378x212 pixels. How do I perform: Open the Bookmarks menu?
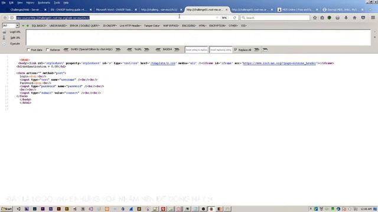[44, 2]
